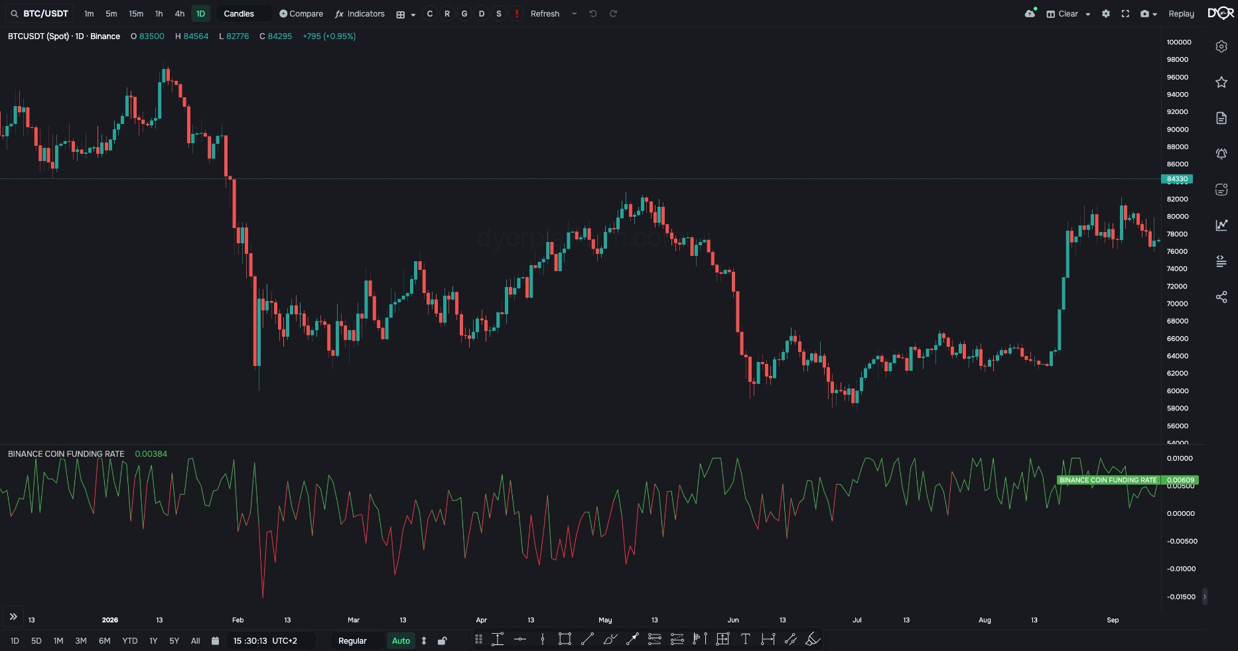This screenshot has height=651, width=1238.
Task: Expand the Refresh options chevron
Action: click(x=575, y=14)
